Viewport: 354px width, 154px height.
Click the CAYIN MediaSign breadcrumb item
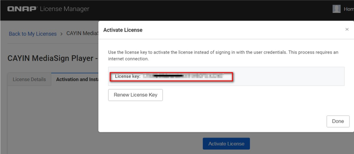[82, 34]
